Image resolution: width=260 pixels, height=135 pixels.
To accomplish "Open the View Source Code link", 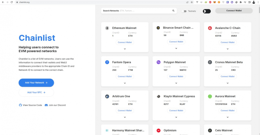I will tap(30, 105).
